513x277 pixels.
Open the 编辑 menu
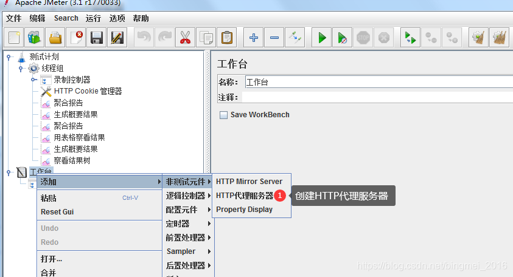click(37, 18)
